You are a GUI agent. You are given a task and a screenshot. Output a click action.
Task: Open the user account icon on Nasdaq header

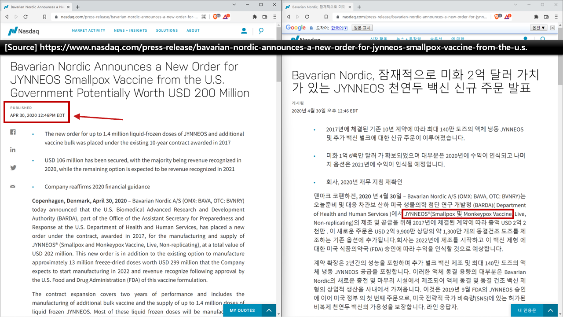click(x=244, y=31)
